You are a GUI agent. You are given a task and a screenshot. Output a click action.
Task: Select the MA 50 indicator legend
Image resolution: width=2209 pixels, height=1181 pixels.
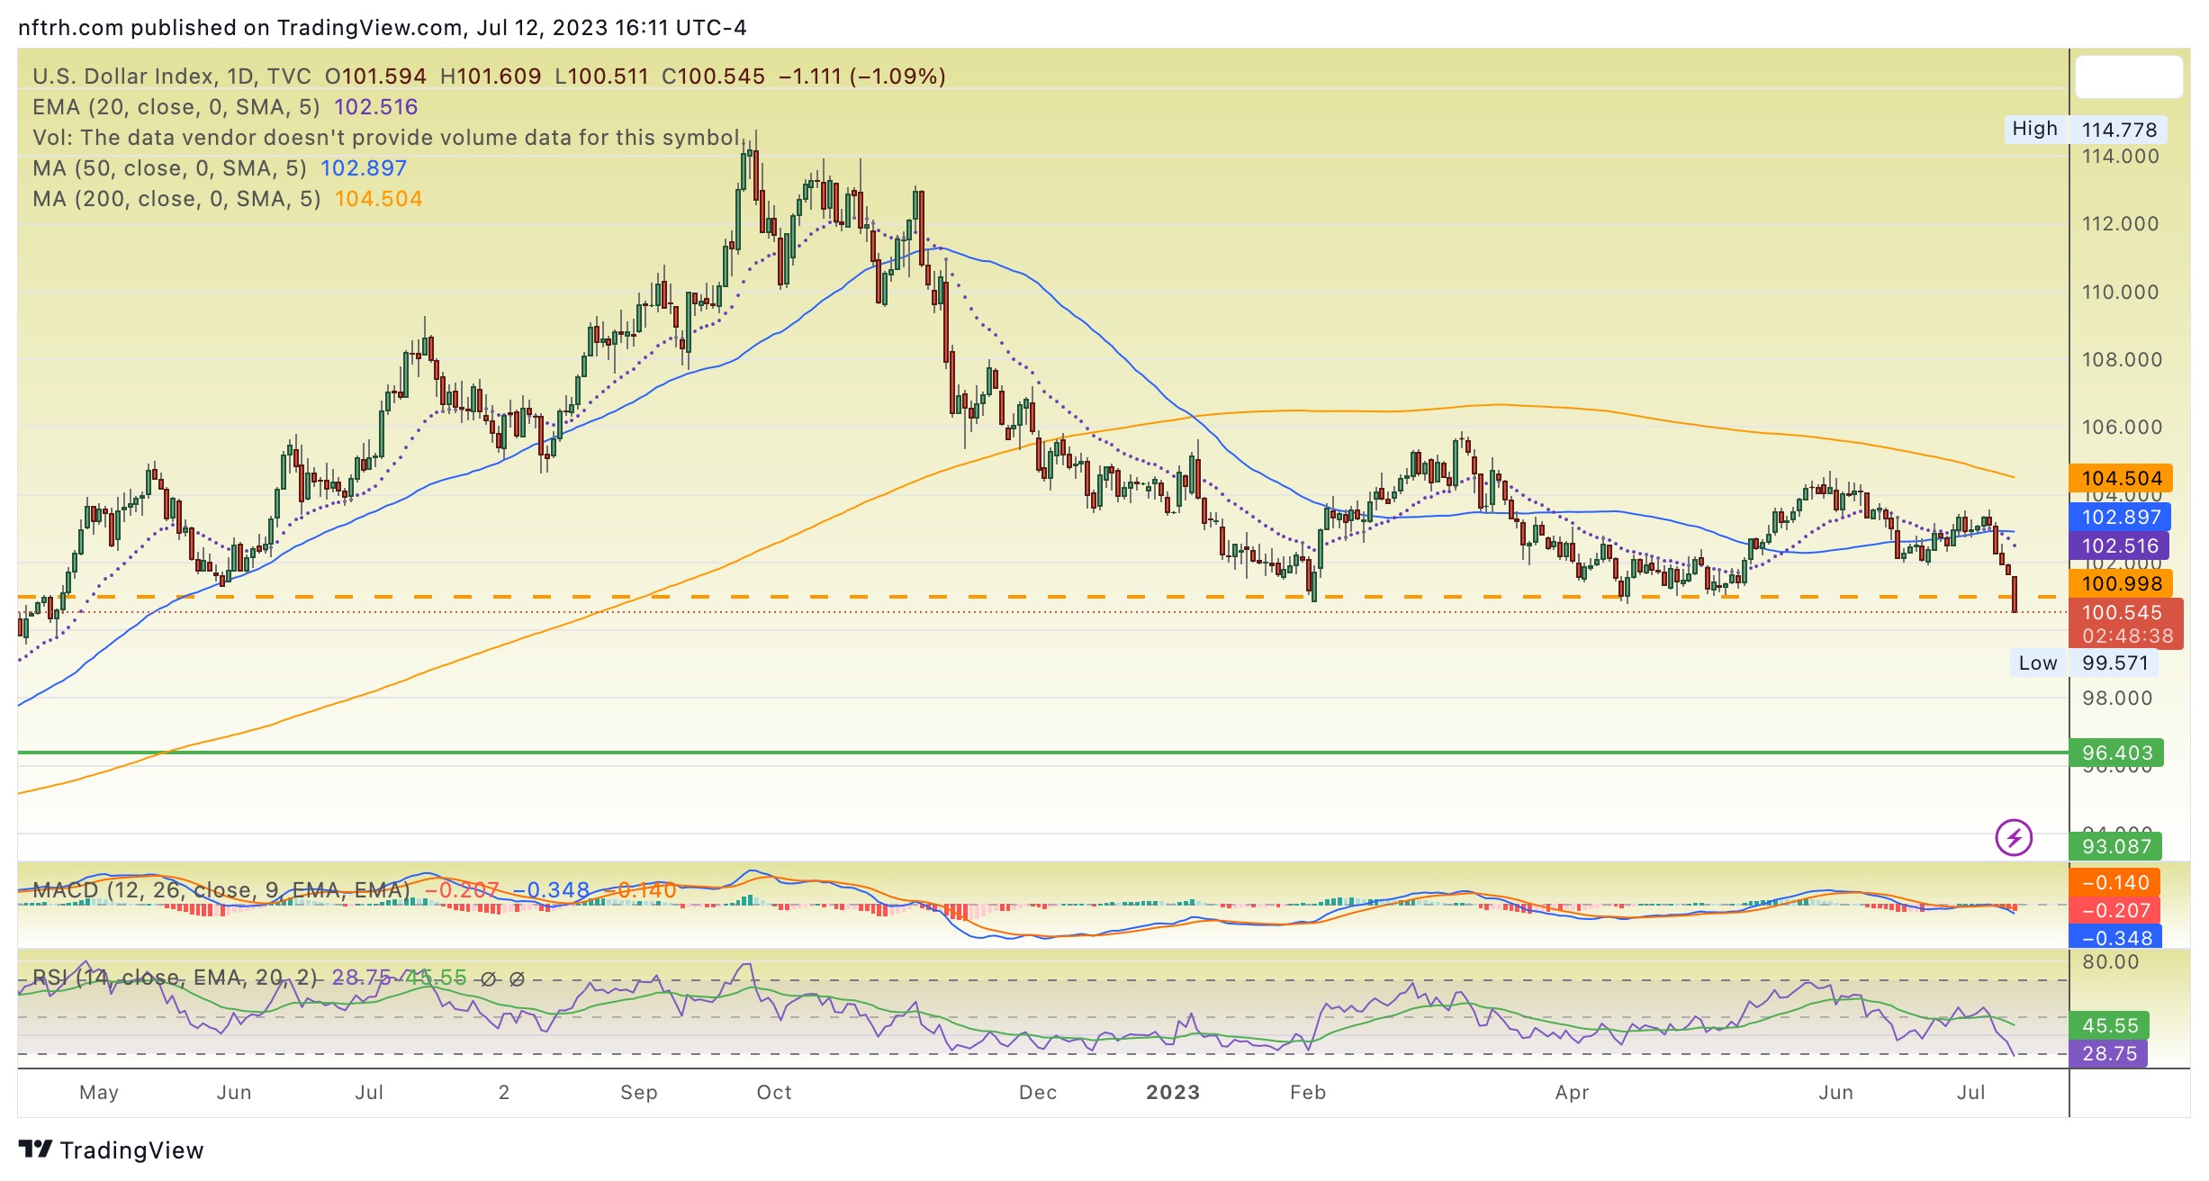click(x=169, y=168)
